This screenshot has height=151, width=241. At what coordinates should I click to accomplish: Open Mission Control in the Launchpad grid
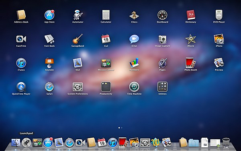(x=106, y=63)
